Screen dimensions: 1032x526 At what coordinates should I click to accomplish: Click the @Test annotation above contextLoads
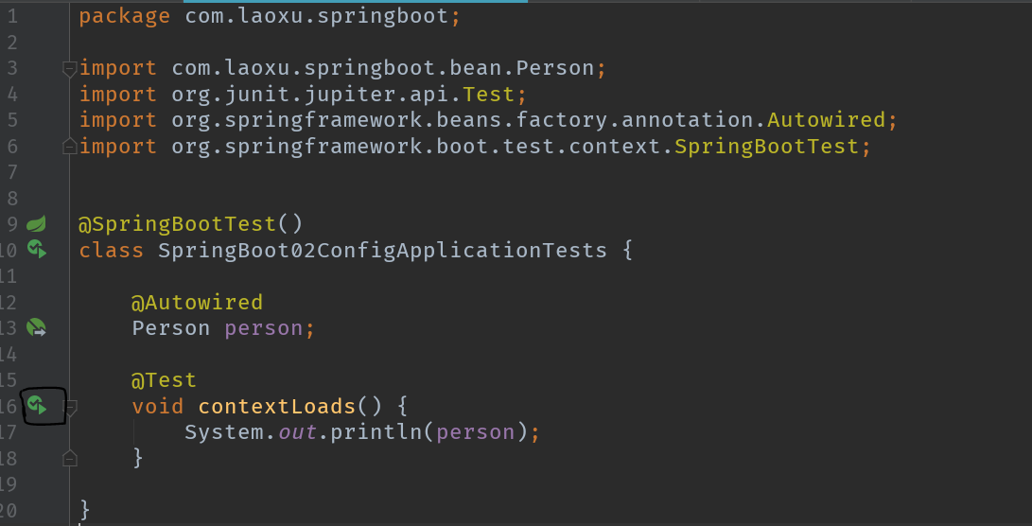[164, 380]
